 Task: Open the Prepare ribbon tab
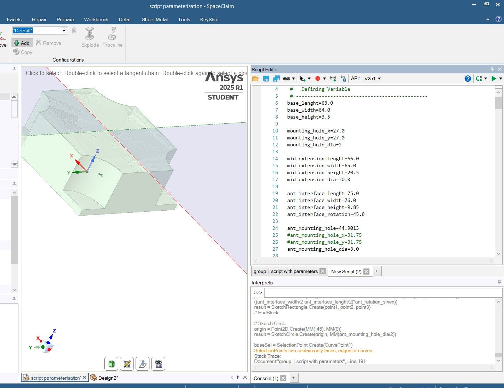pyautogui.click(x=65, y=19)
